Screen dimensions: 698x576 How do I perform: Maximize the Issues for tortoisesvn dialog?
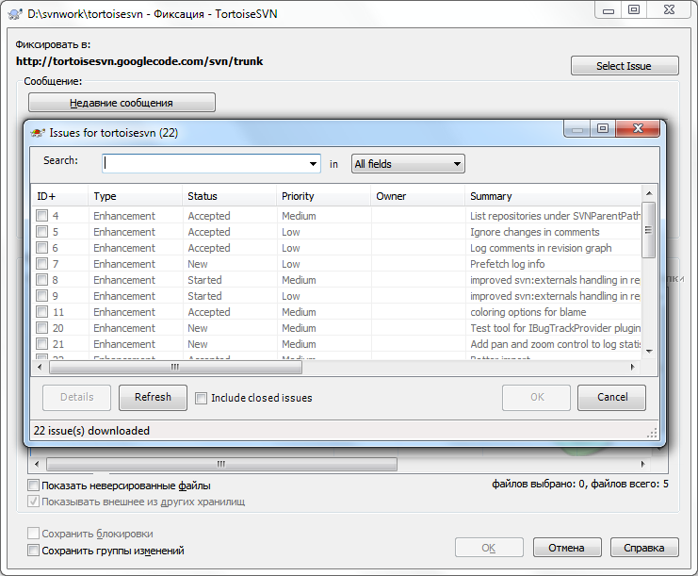603,128
